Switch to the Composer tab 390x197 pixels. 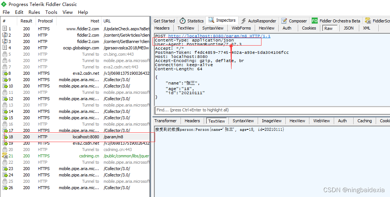coord(294,21)
